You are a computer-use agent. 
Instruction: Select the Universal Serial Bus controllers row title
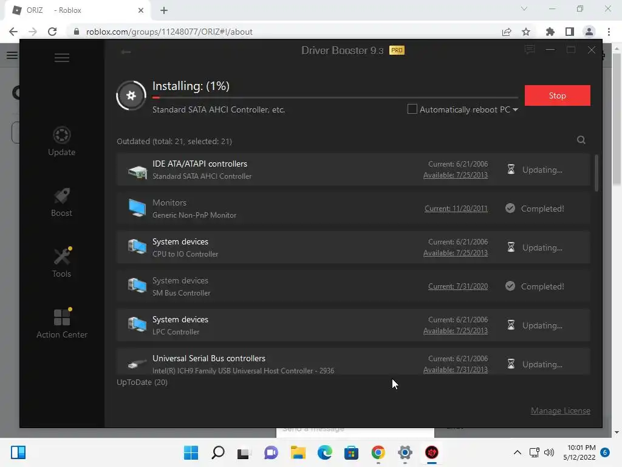(x=209, y=358)
